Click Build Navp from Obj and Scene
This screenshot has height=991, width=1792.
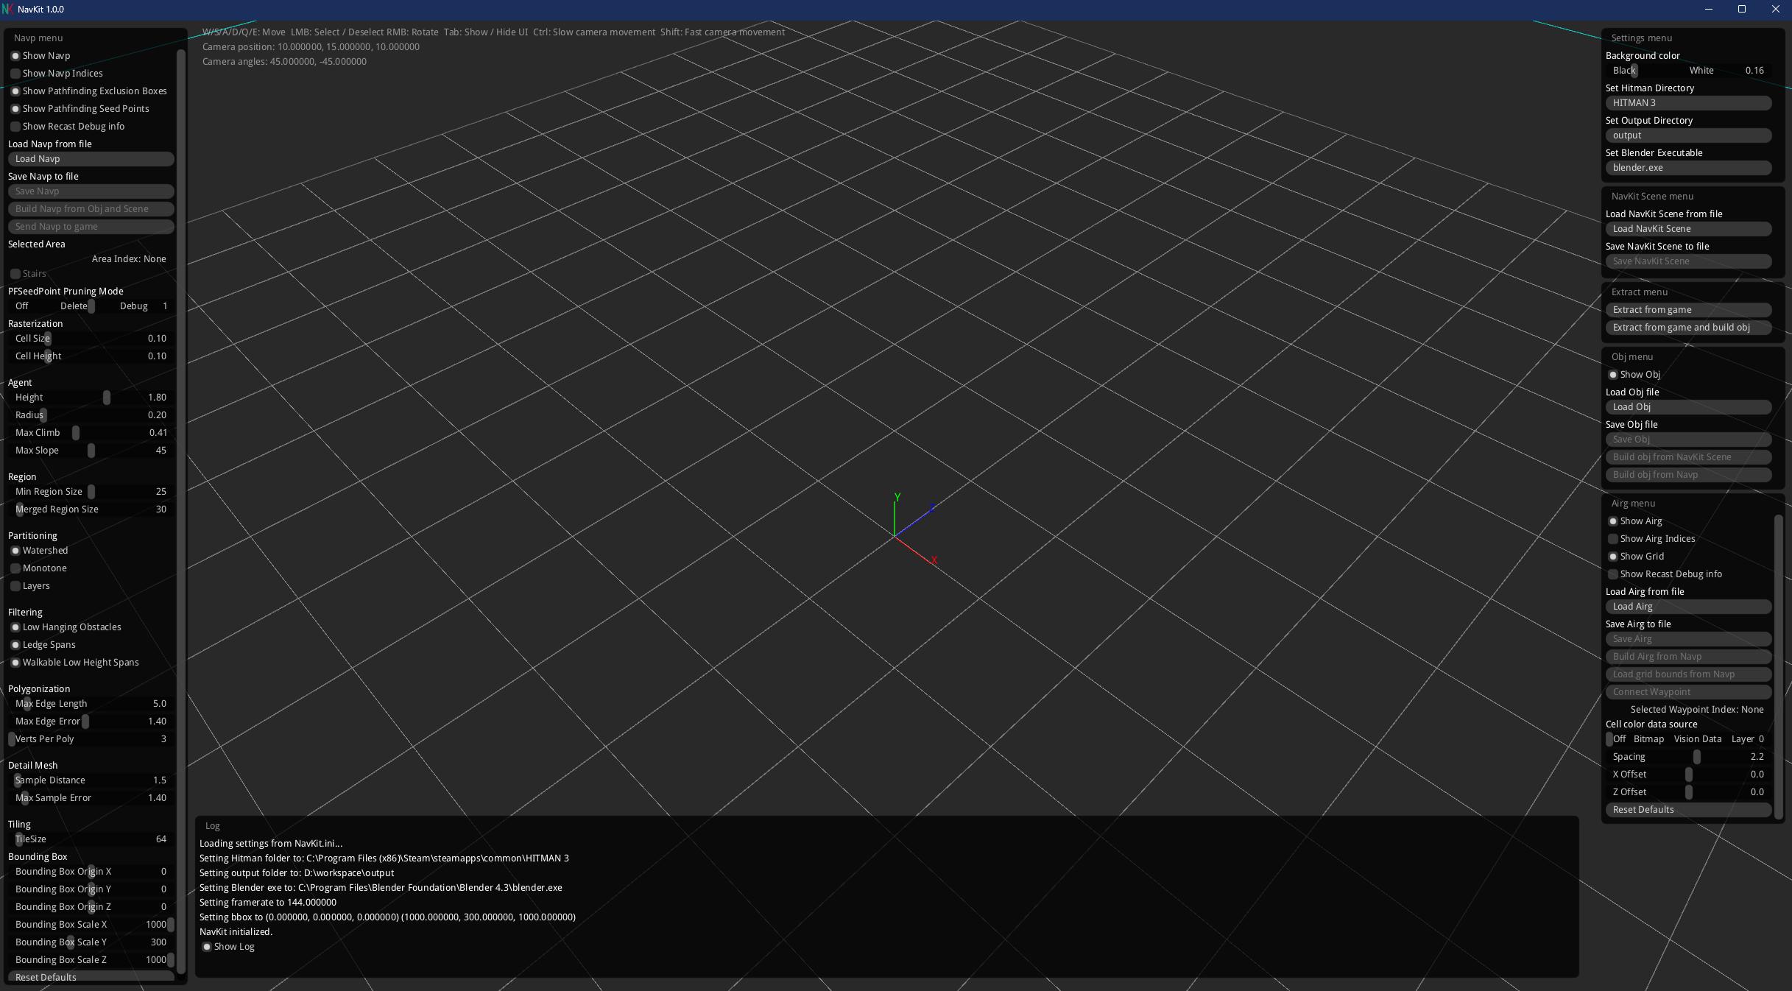click(x=91, y=209)
